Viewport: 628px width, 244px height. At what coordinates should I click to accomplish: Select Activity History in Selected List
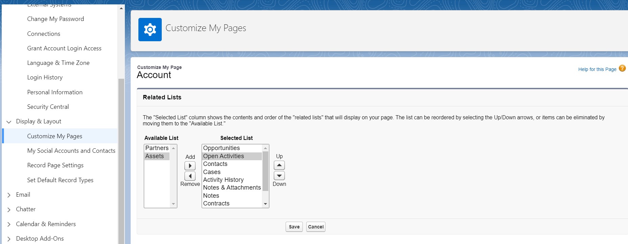[232, 180]
